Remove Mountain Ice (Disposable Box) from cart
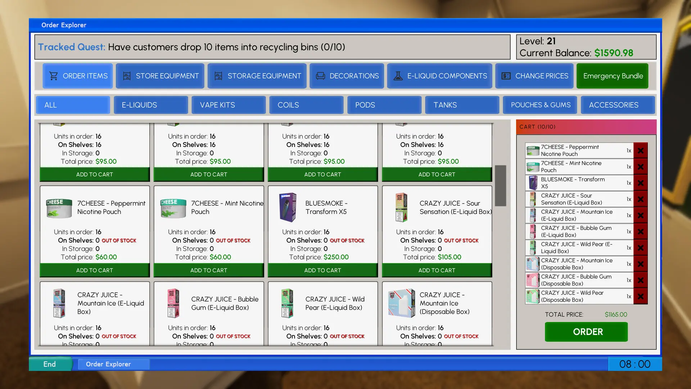This screenshot has width=691, height=389. tap(641, 264)
